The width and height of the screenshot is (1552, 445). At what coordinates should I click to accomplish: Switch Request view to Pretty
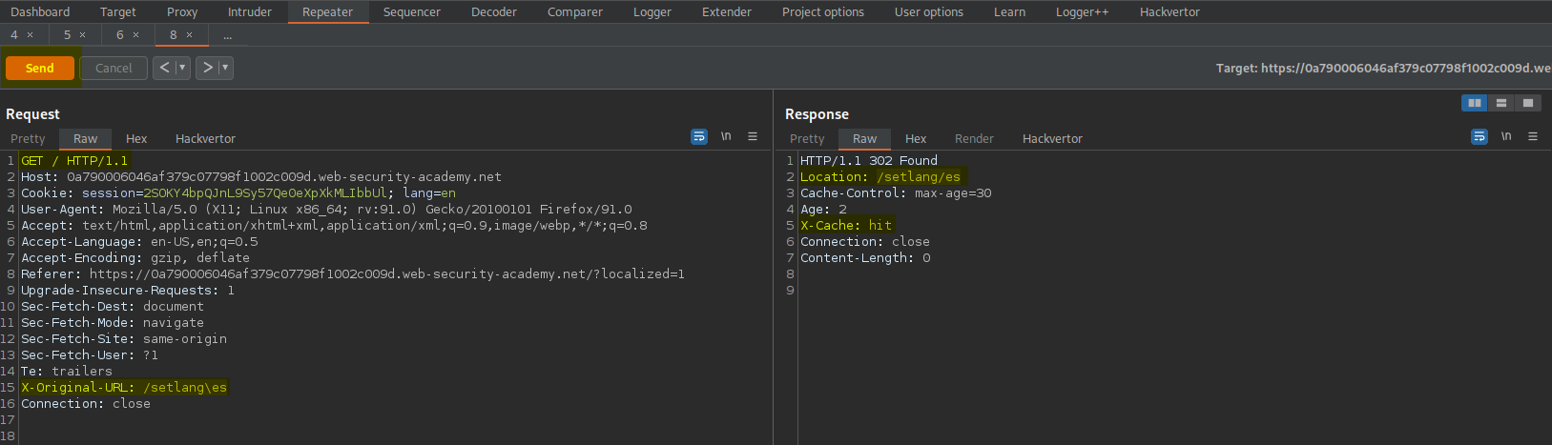tap(28, 138)
